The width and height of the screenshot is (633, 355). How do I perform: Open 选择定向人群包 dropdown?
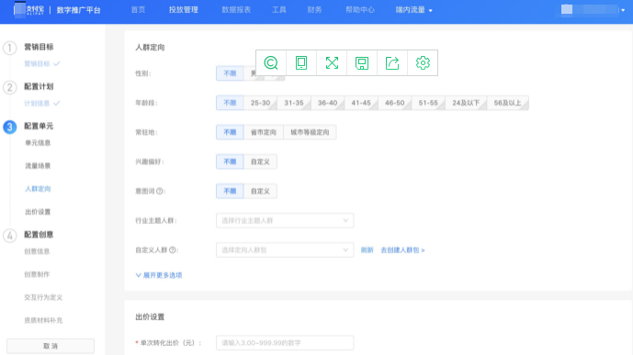coord(285,250)
